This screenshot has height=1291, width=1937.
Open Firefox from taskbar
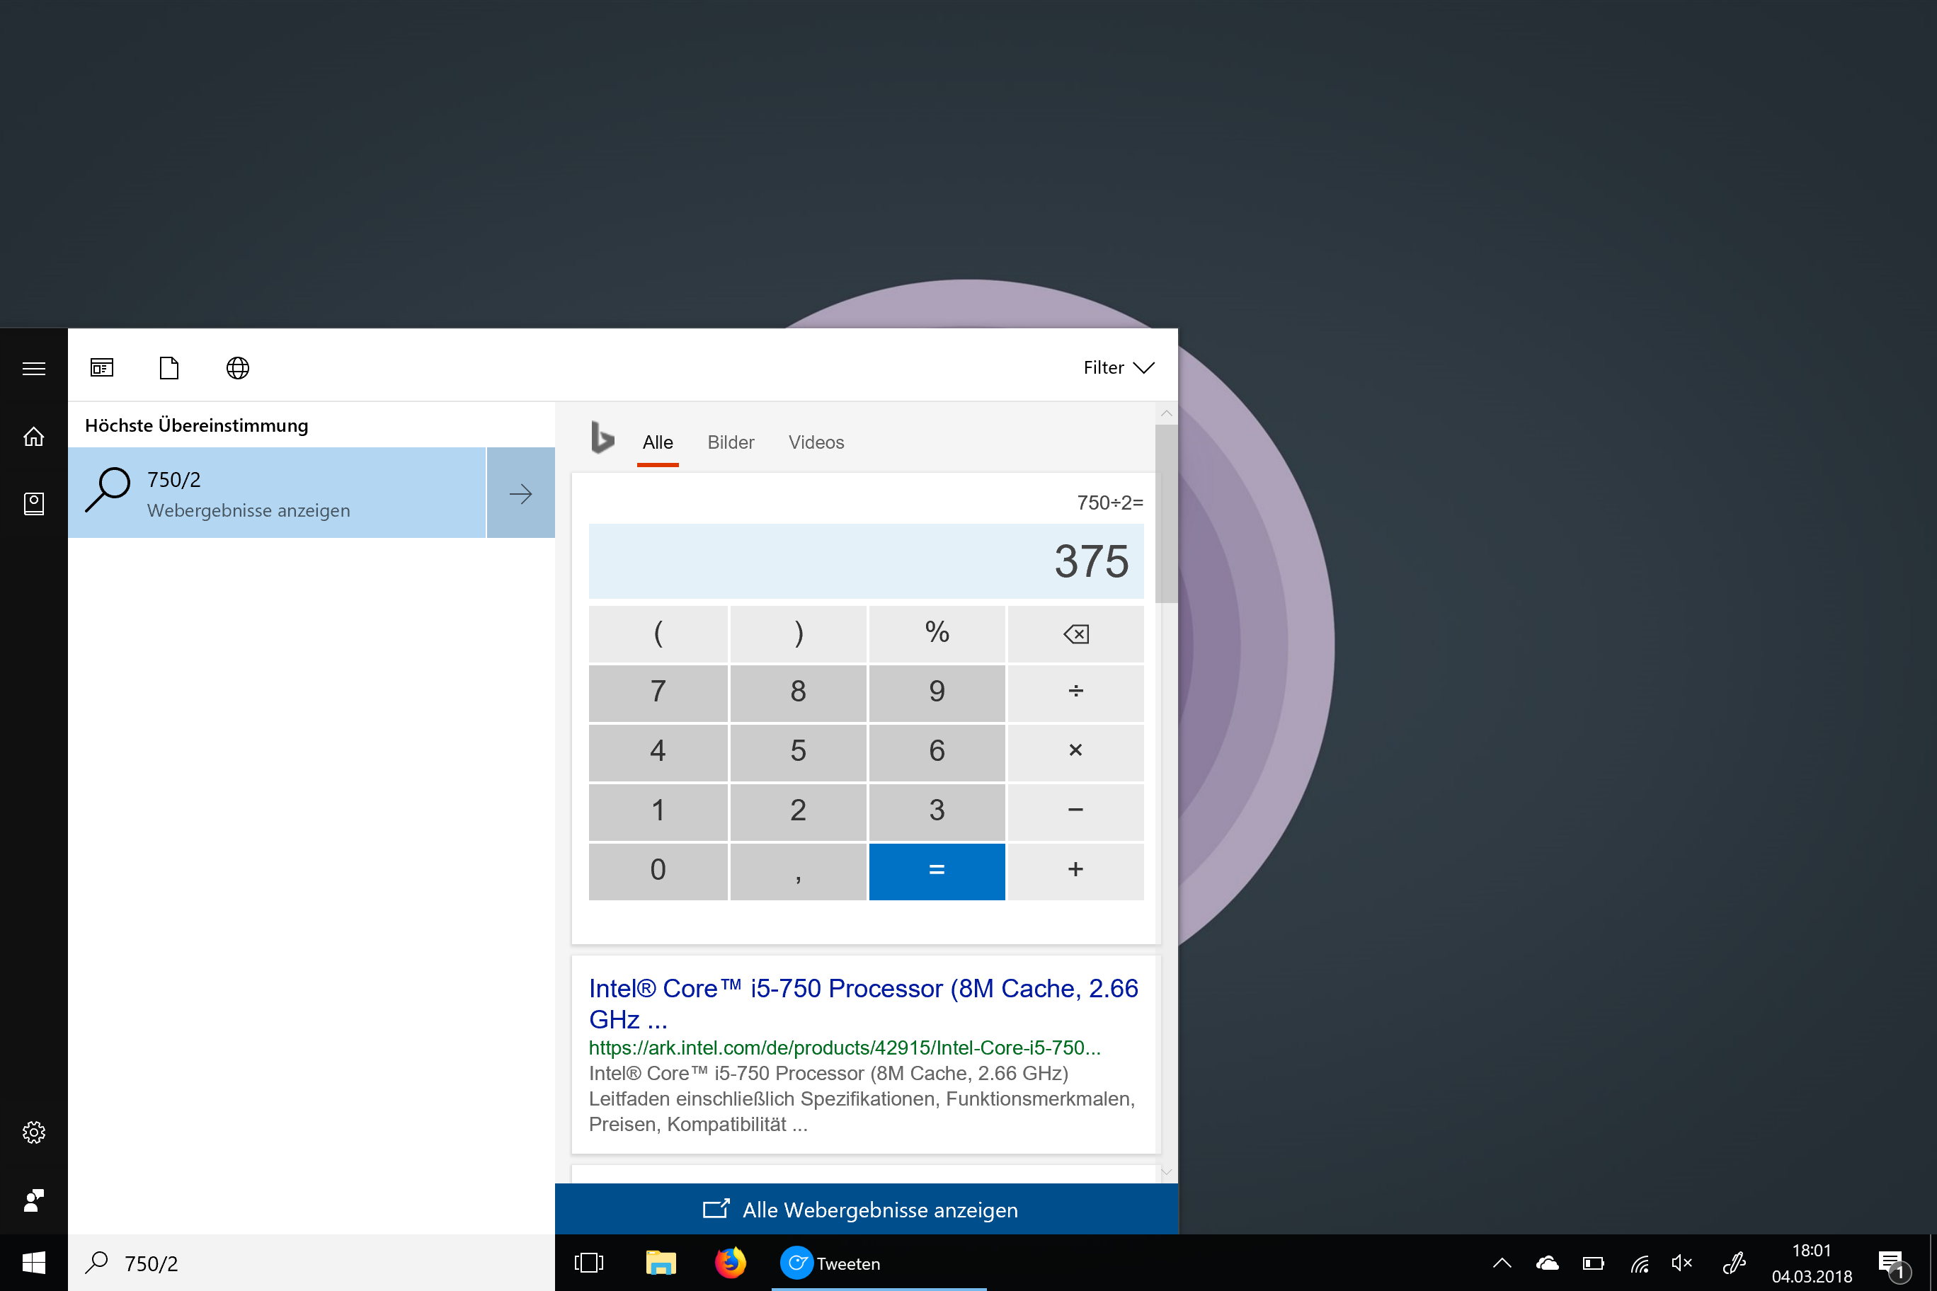point(730,1263)
